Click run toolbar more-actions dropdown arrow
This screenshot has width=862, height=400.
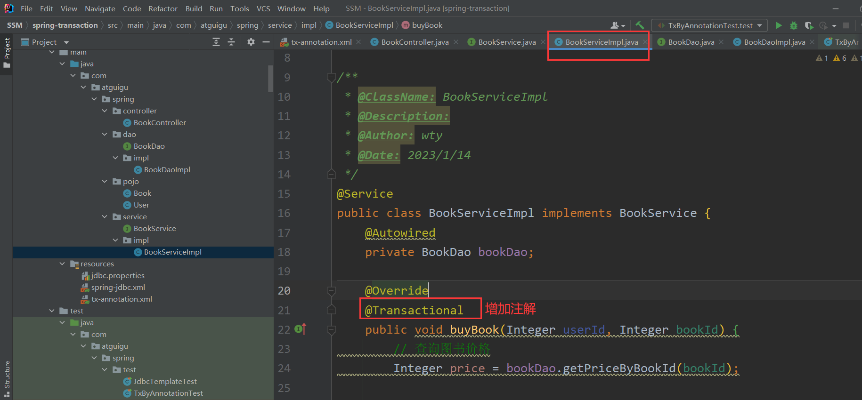834,26
